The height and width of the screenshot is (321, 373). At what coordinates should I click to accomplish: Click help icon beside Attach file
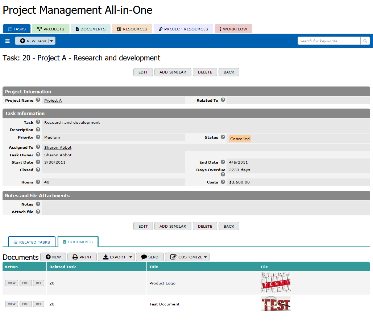point(38,212)
